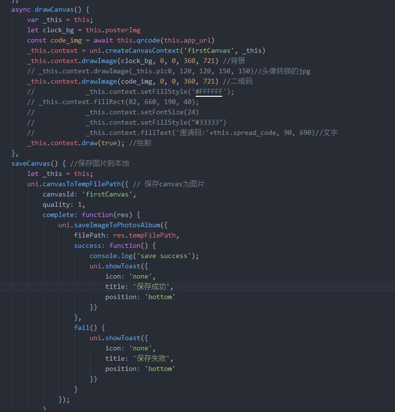Click the quality: 1 line
Viewport: 395px width, 412px height.
(64, 204)
